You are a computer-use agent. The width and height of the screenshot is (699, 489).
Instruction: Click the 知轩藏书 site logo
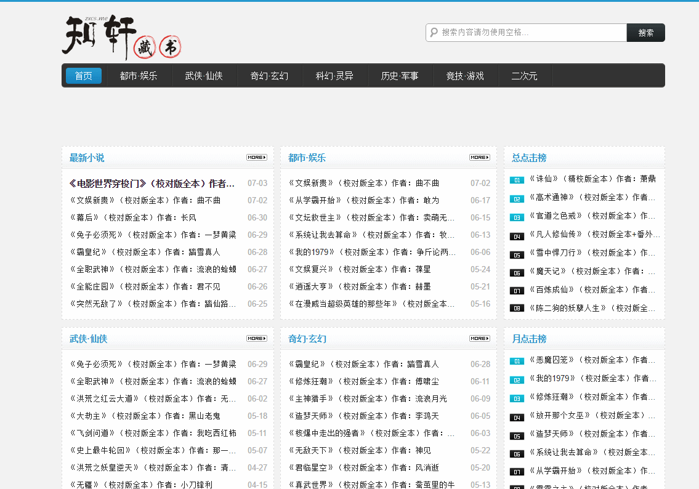[122, 38]
